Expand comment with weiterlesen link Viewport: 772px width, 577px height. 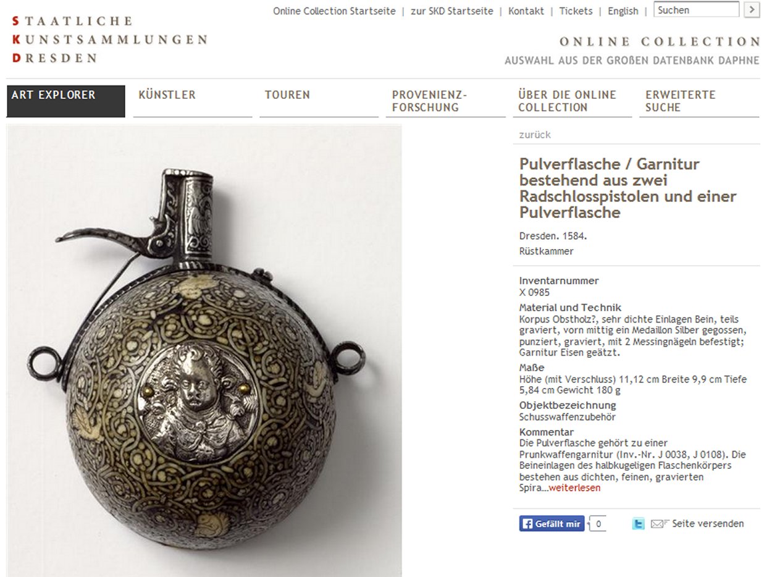(x=574, y=488)
